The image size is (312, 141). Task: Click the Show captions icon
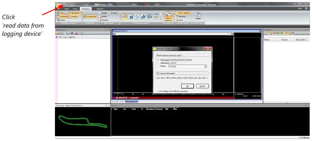[x=168, y=16]
